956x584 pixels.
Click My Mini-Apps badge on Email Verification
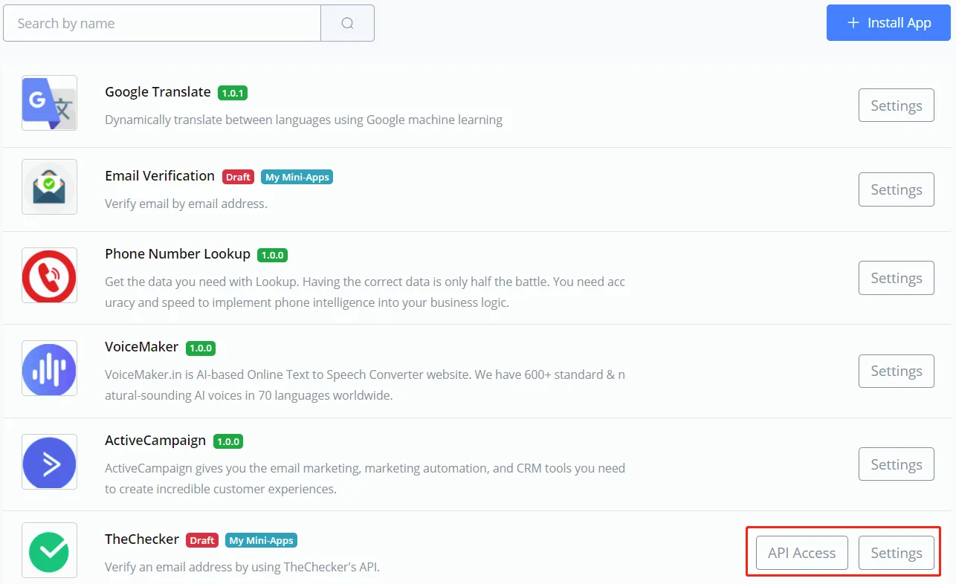297,177
